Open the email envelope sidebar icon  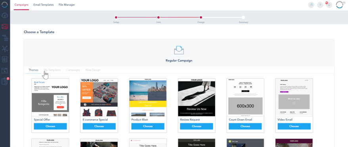tap(5, 27)
